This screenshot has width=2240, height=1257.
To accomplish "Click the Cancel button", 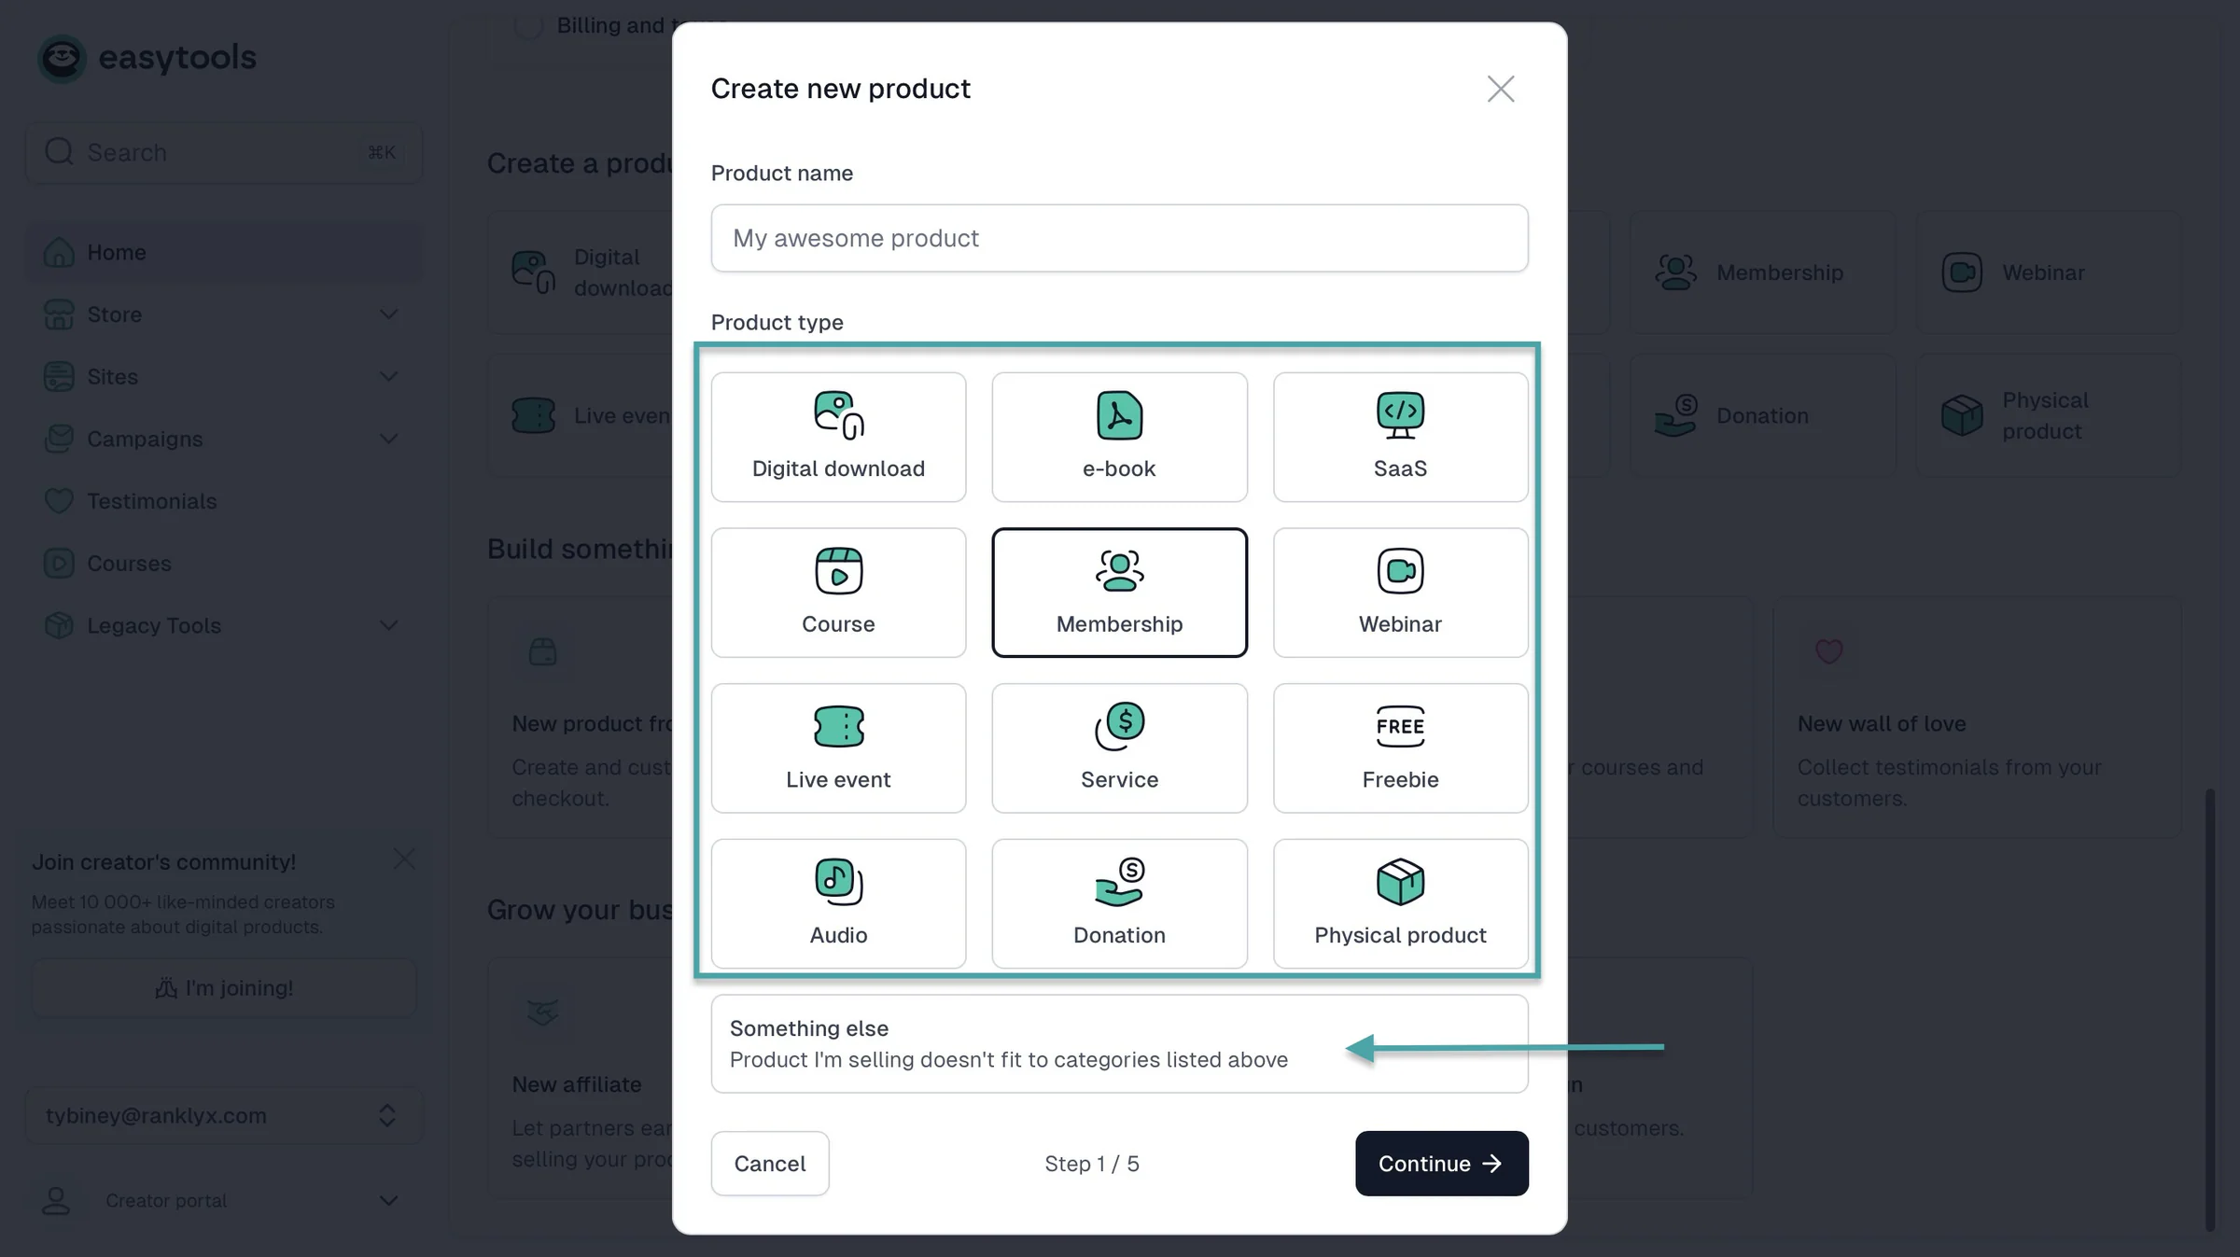I will (770, 1163).
